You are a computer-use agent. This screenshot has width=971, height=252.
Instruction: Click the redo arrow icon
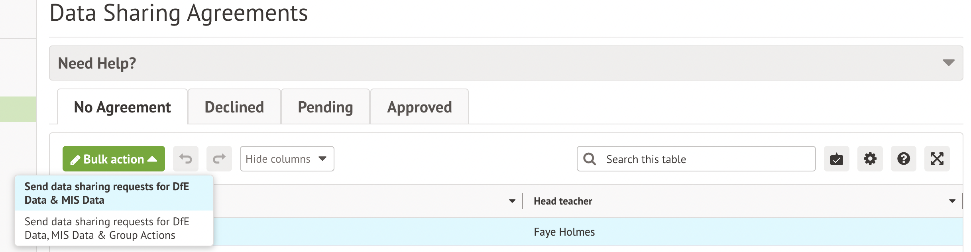coord(219,159)
